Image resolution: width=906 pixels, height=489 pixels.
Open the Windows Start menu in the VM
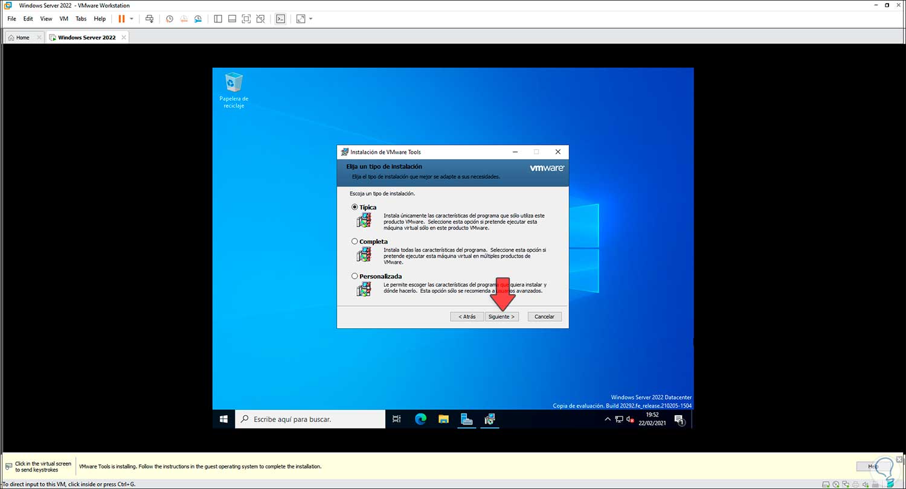[223, 419]
